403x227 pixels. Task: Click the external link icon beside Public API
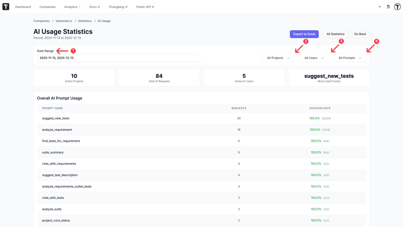coord(153,6)
